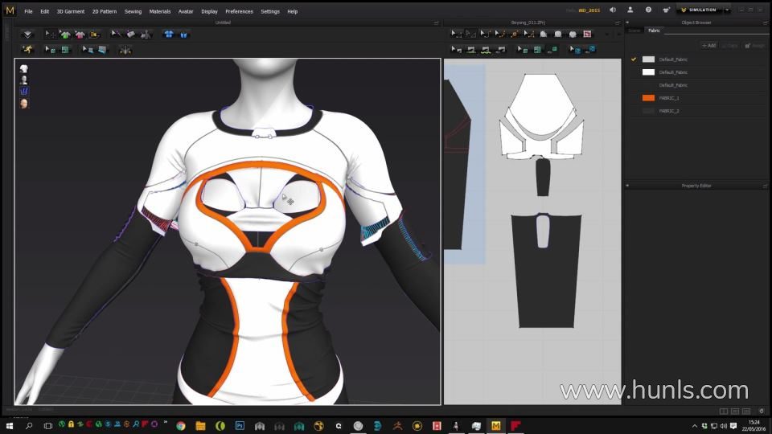Click the light grey swatch of the first Default_Fabric
The width and height of the screenshot is (772, 434).
648,59
